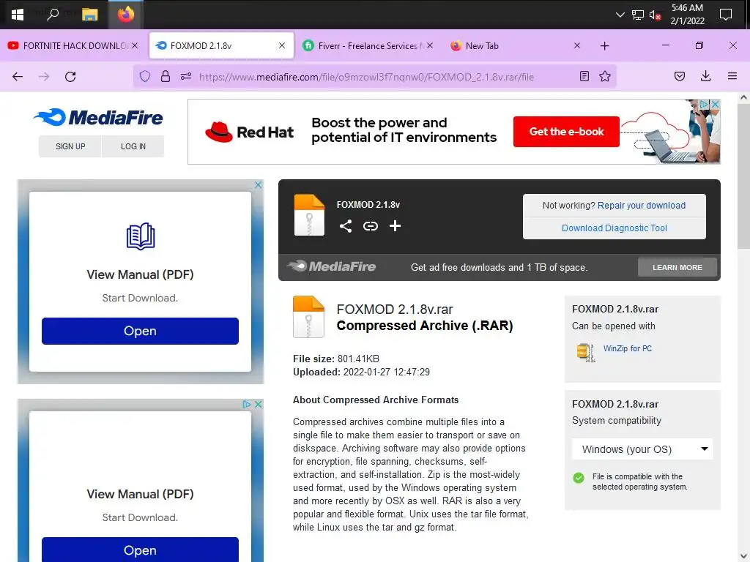This screenshot has height=562, width=750.
Task: Open site permissions icon in address bar
Action: coord(186,76)
